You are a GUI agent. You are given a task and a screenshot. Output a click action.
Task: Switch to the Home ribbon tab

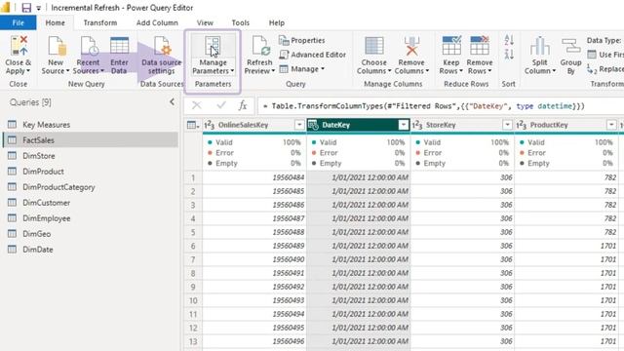click(x=55, y=22)
